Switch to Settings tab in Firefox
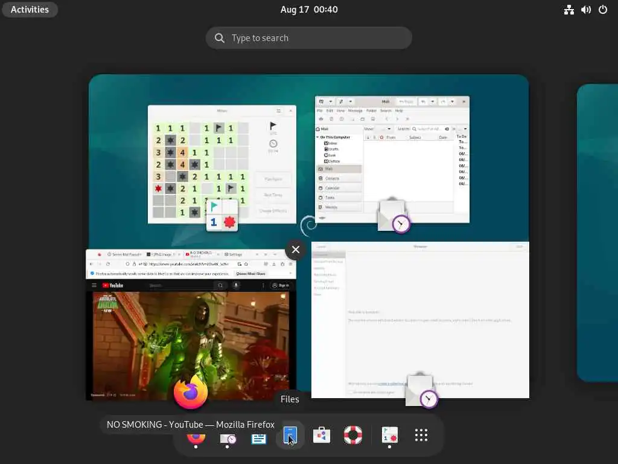The height and width of the screenshot is (464, 618). click(234, 254)
